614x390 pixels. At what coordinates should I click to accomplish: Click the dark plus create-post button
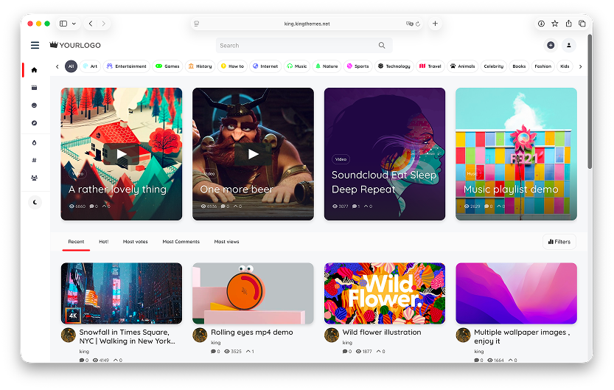(x=551, y=46)
